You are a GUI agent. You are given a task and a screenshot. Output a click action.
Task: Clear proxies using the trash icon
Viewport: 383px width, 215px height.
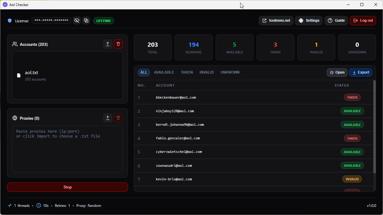(118, 118)
